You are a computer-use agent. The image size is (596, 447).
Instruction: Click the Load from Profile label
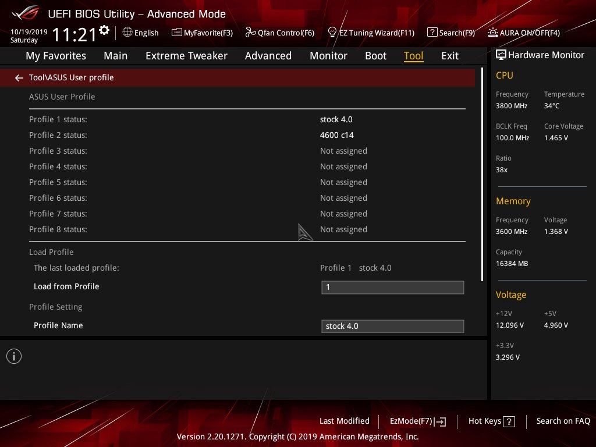point(66,286)
